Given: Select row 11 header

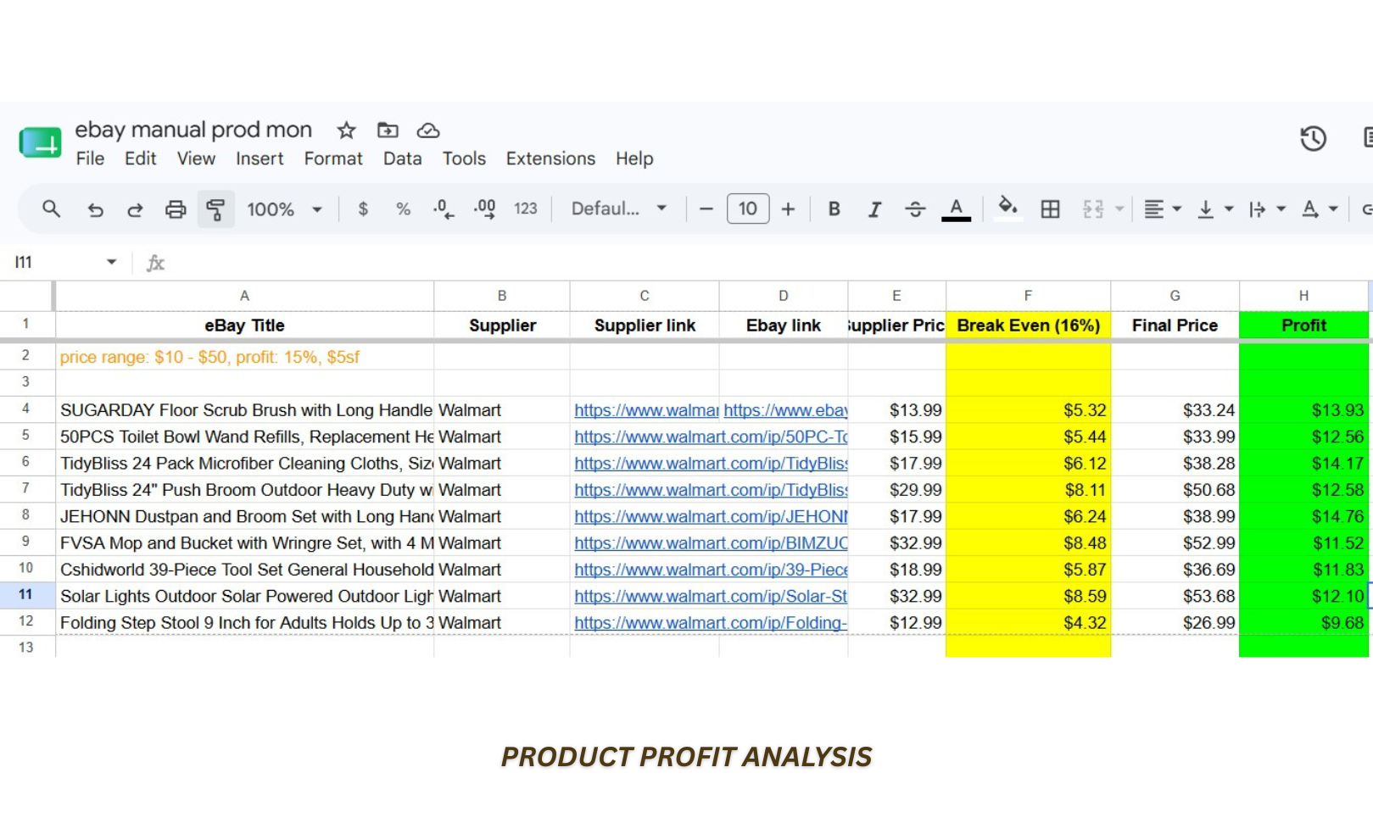Looking at the screenshot, I should coord(26,595).
